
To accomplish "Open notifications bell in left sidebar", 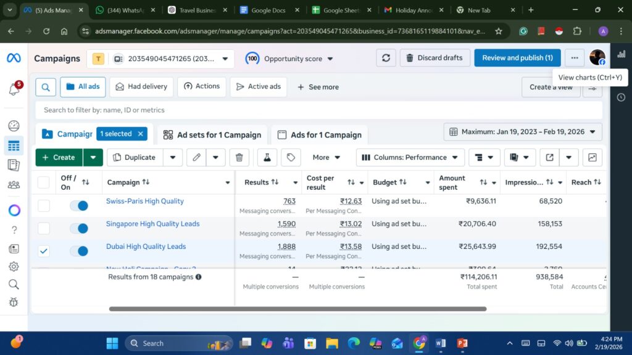I will click(14, 89).
